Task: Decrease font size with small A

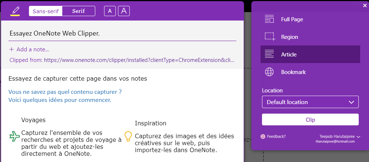Action: pyautogui.click(x=110, y=11)
